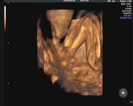Screen dimensions: 133x106
Task: Click the green 3D mode label
Action: (x=131, y=102)
